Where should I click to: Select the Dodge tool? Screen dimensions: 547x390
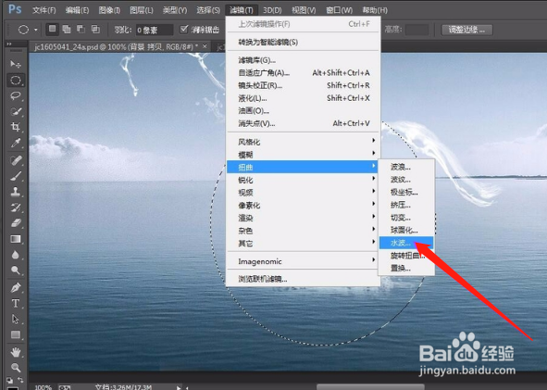pyautogui.click(x=16, y=270)
